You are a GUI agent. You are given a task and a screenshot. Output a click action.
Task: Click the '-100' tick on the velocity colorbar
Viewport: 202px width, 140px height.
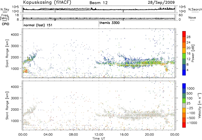tap(191, 113)
